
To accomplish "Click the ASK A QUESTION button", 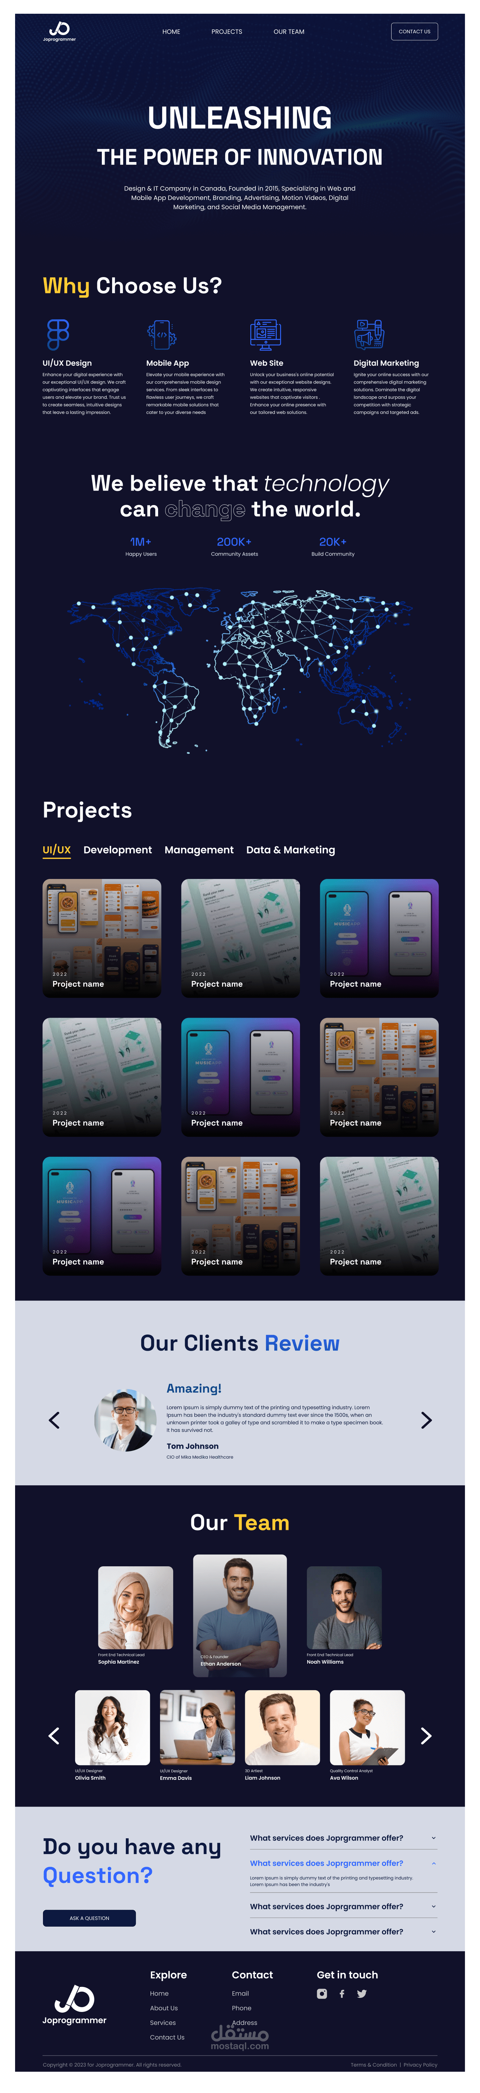I will (89, 1918).
